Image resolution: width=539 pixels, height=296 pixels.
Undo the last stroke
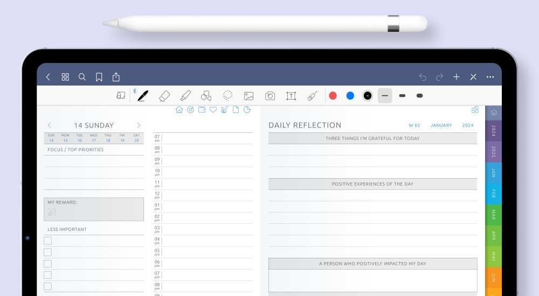423,77
